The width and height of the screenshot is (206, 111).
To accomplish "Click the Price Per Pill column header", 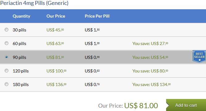I will pyautogui.click(x=97, y=16).
